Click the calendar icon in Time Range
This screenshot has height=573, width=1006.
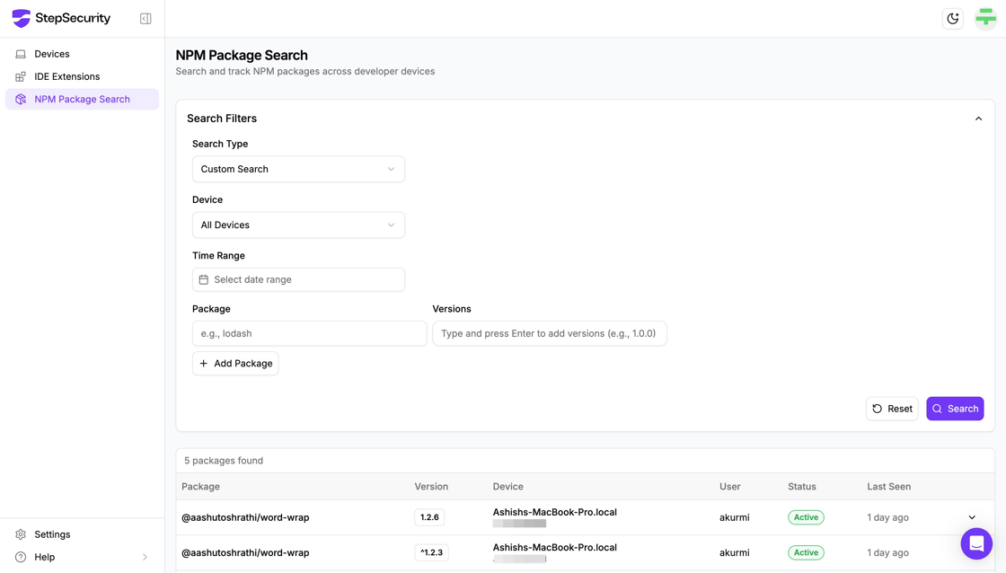pos(204,279)
